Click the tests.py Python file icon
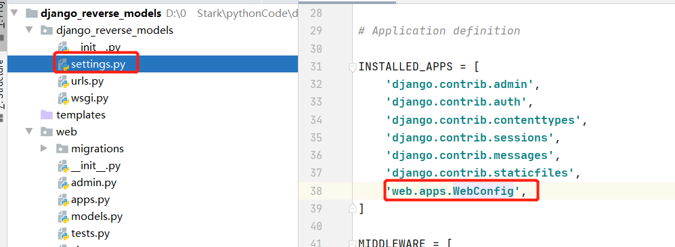Image resolution: width=675 pixels, height=247 pixels. point(63,233)
